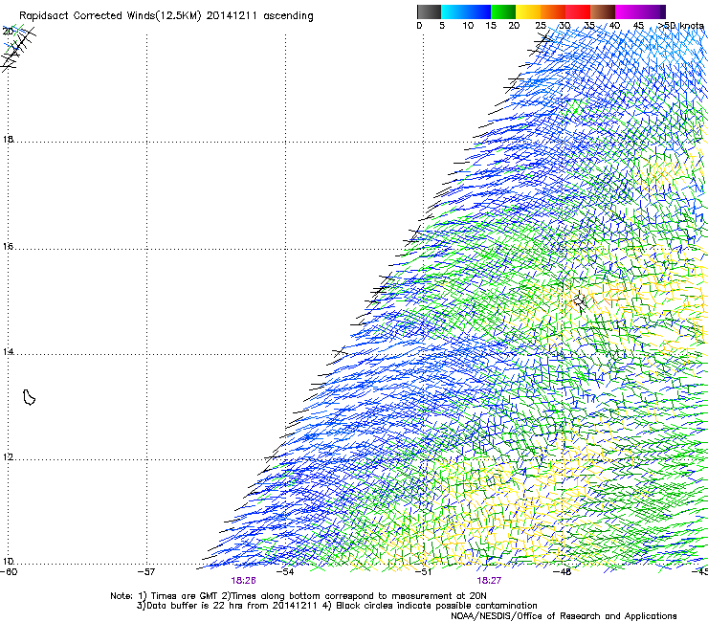Viewport: 708px width, 622px height.
Task: Click the longitude label -51
Action: coord(423,572)
